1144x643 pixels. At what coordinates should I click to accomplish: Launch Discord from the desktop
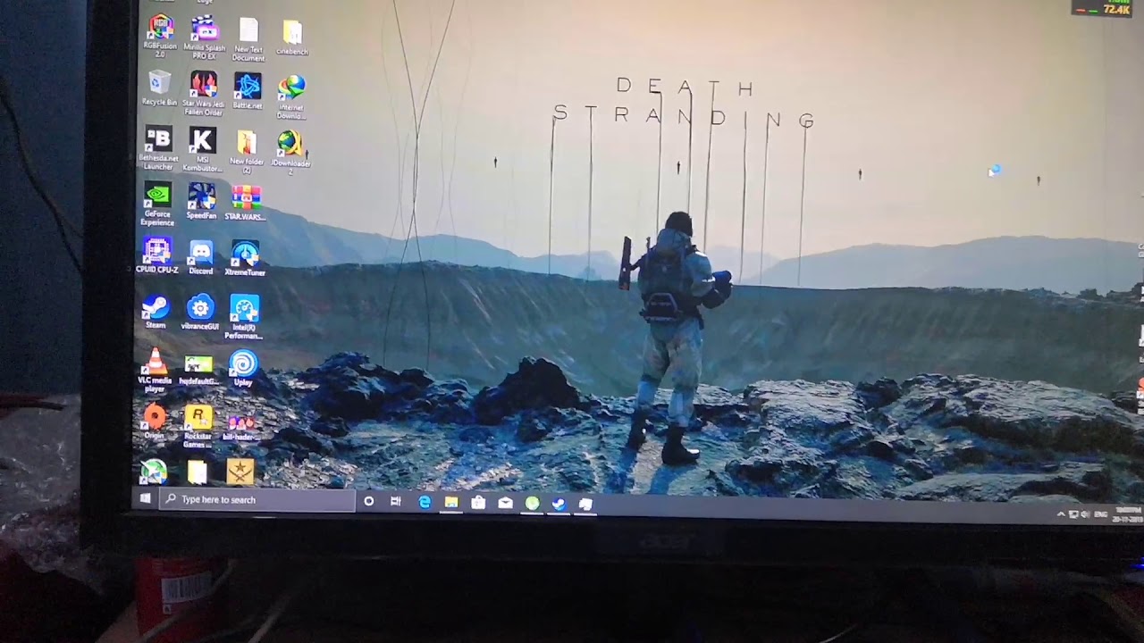coord(200,257)
